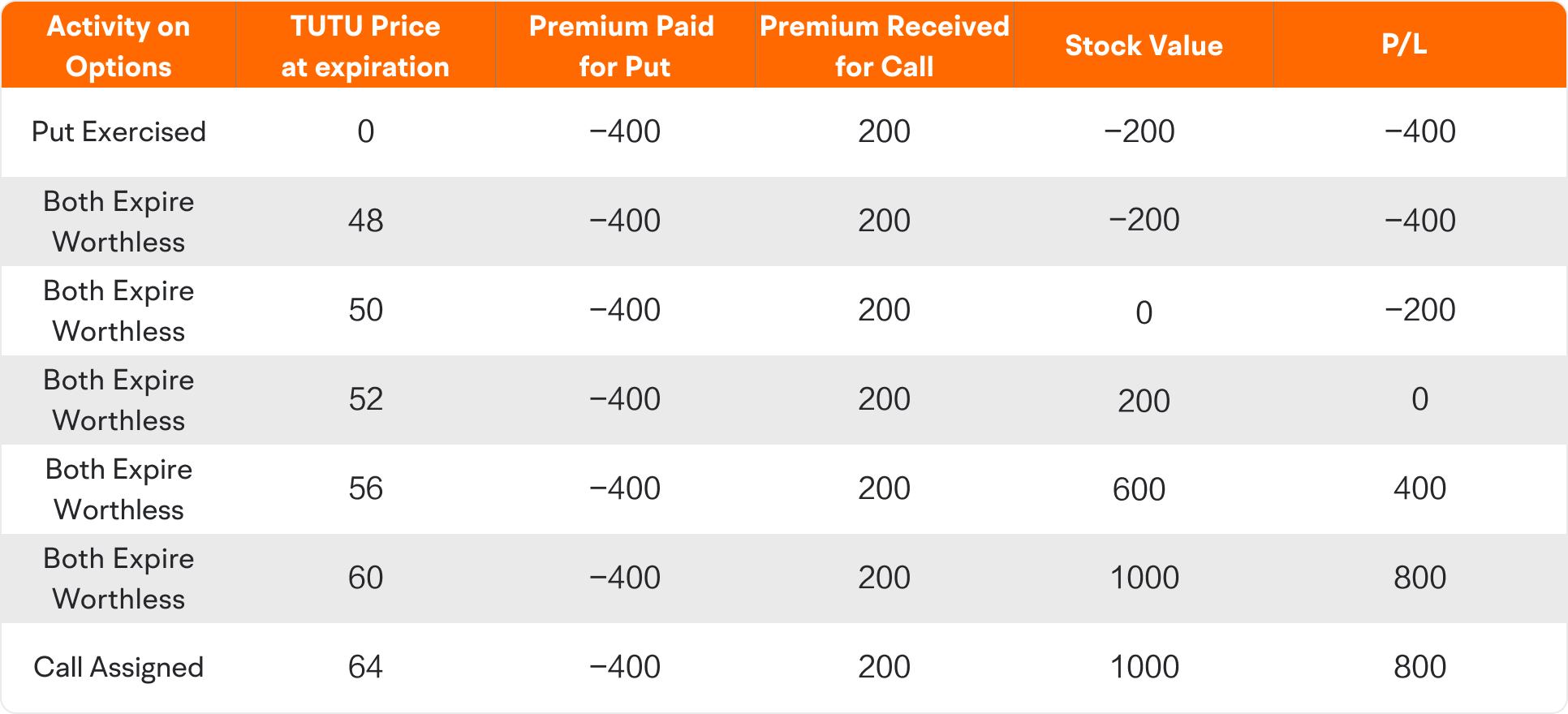
Task: Select the "Premium Received for Call" header
Action: 884,46
